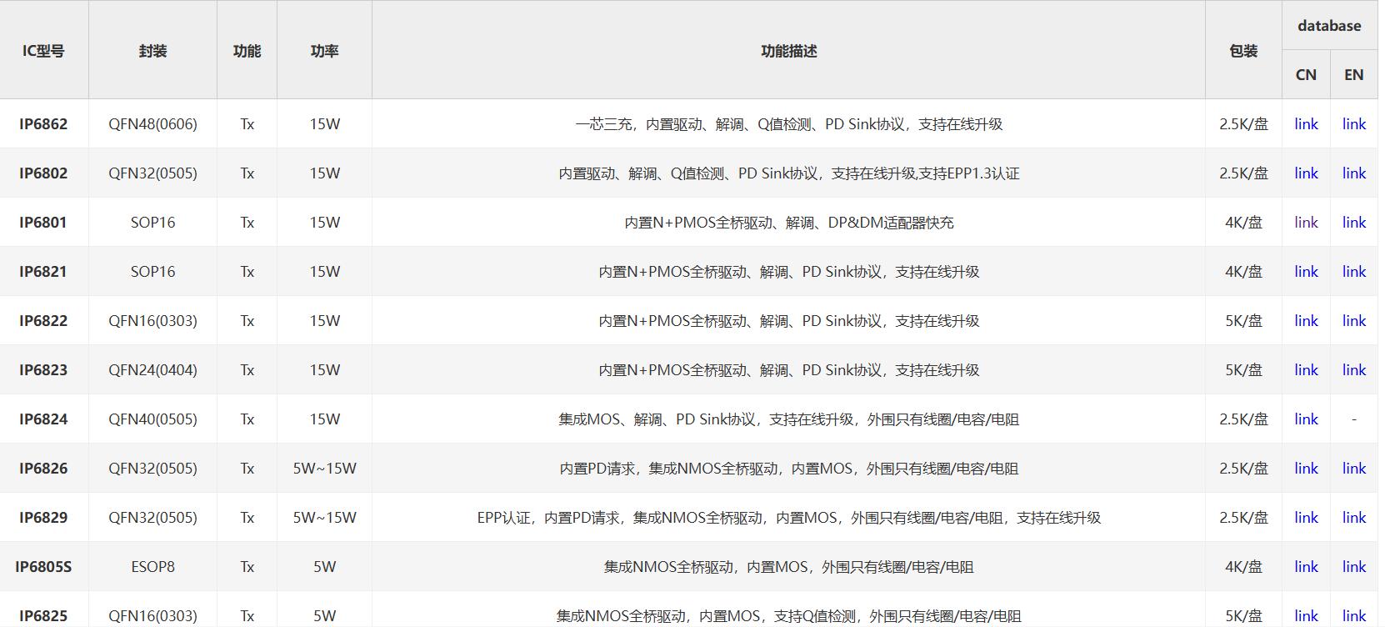Click the IP6829 model name

[x=43, y=518]
